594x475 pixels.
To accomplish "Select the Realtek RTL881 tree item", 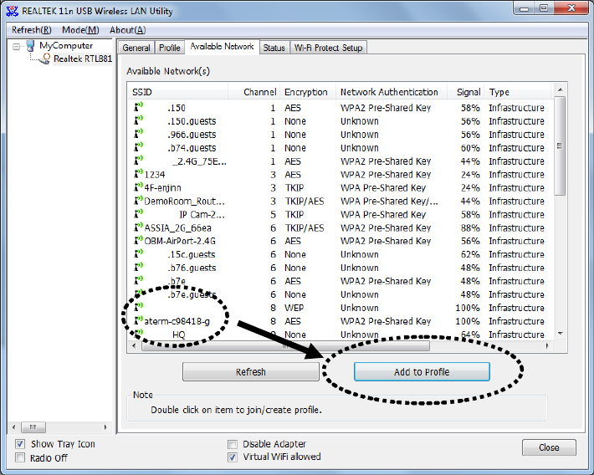I will 83,59.
